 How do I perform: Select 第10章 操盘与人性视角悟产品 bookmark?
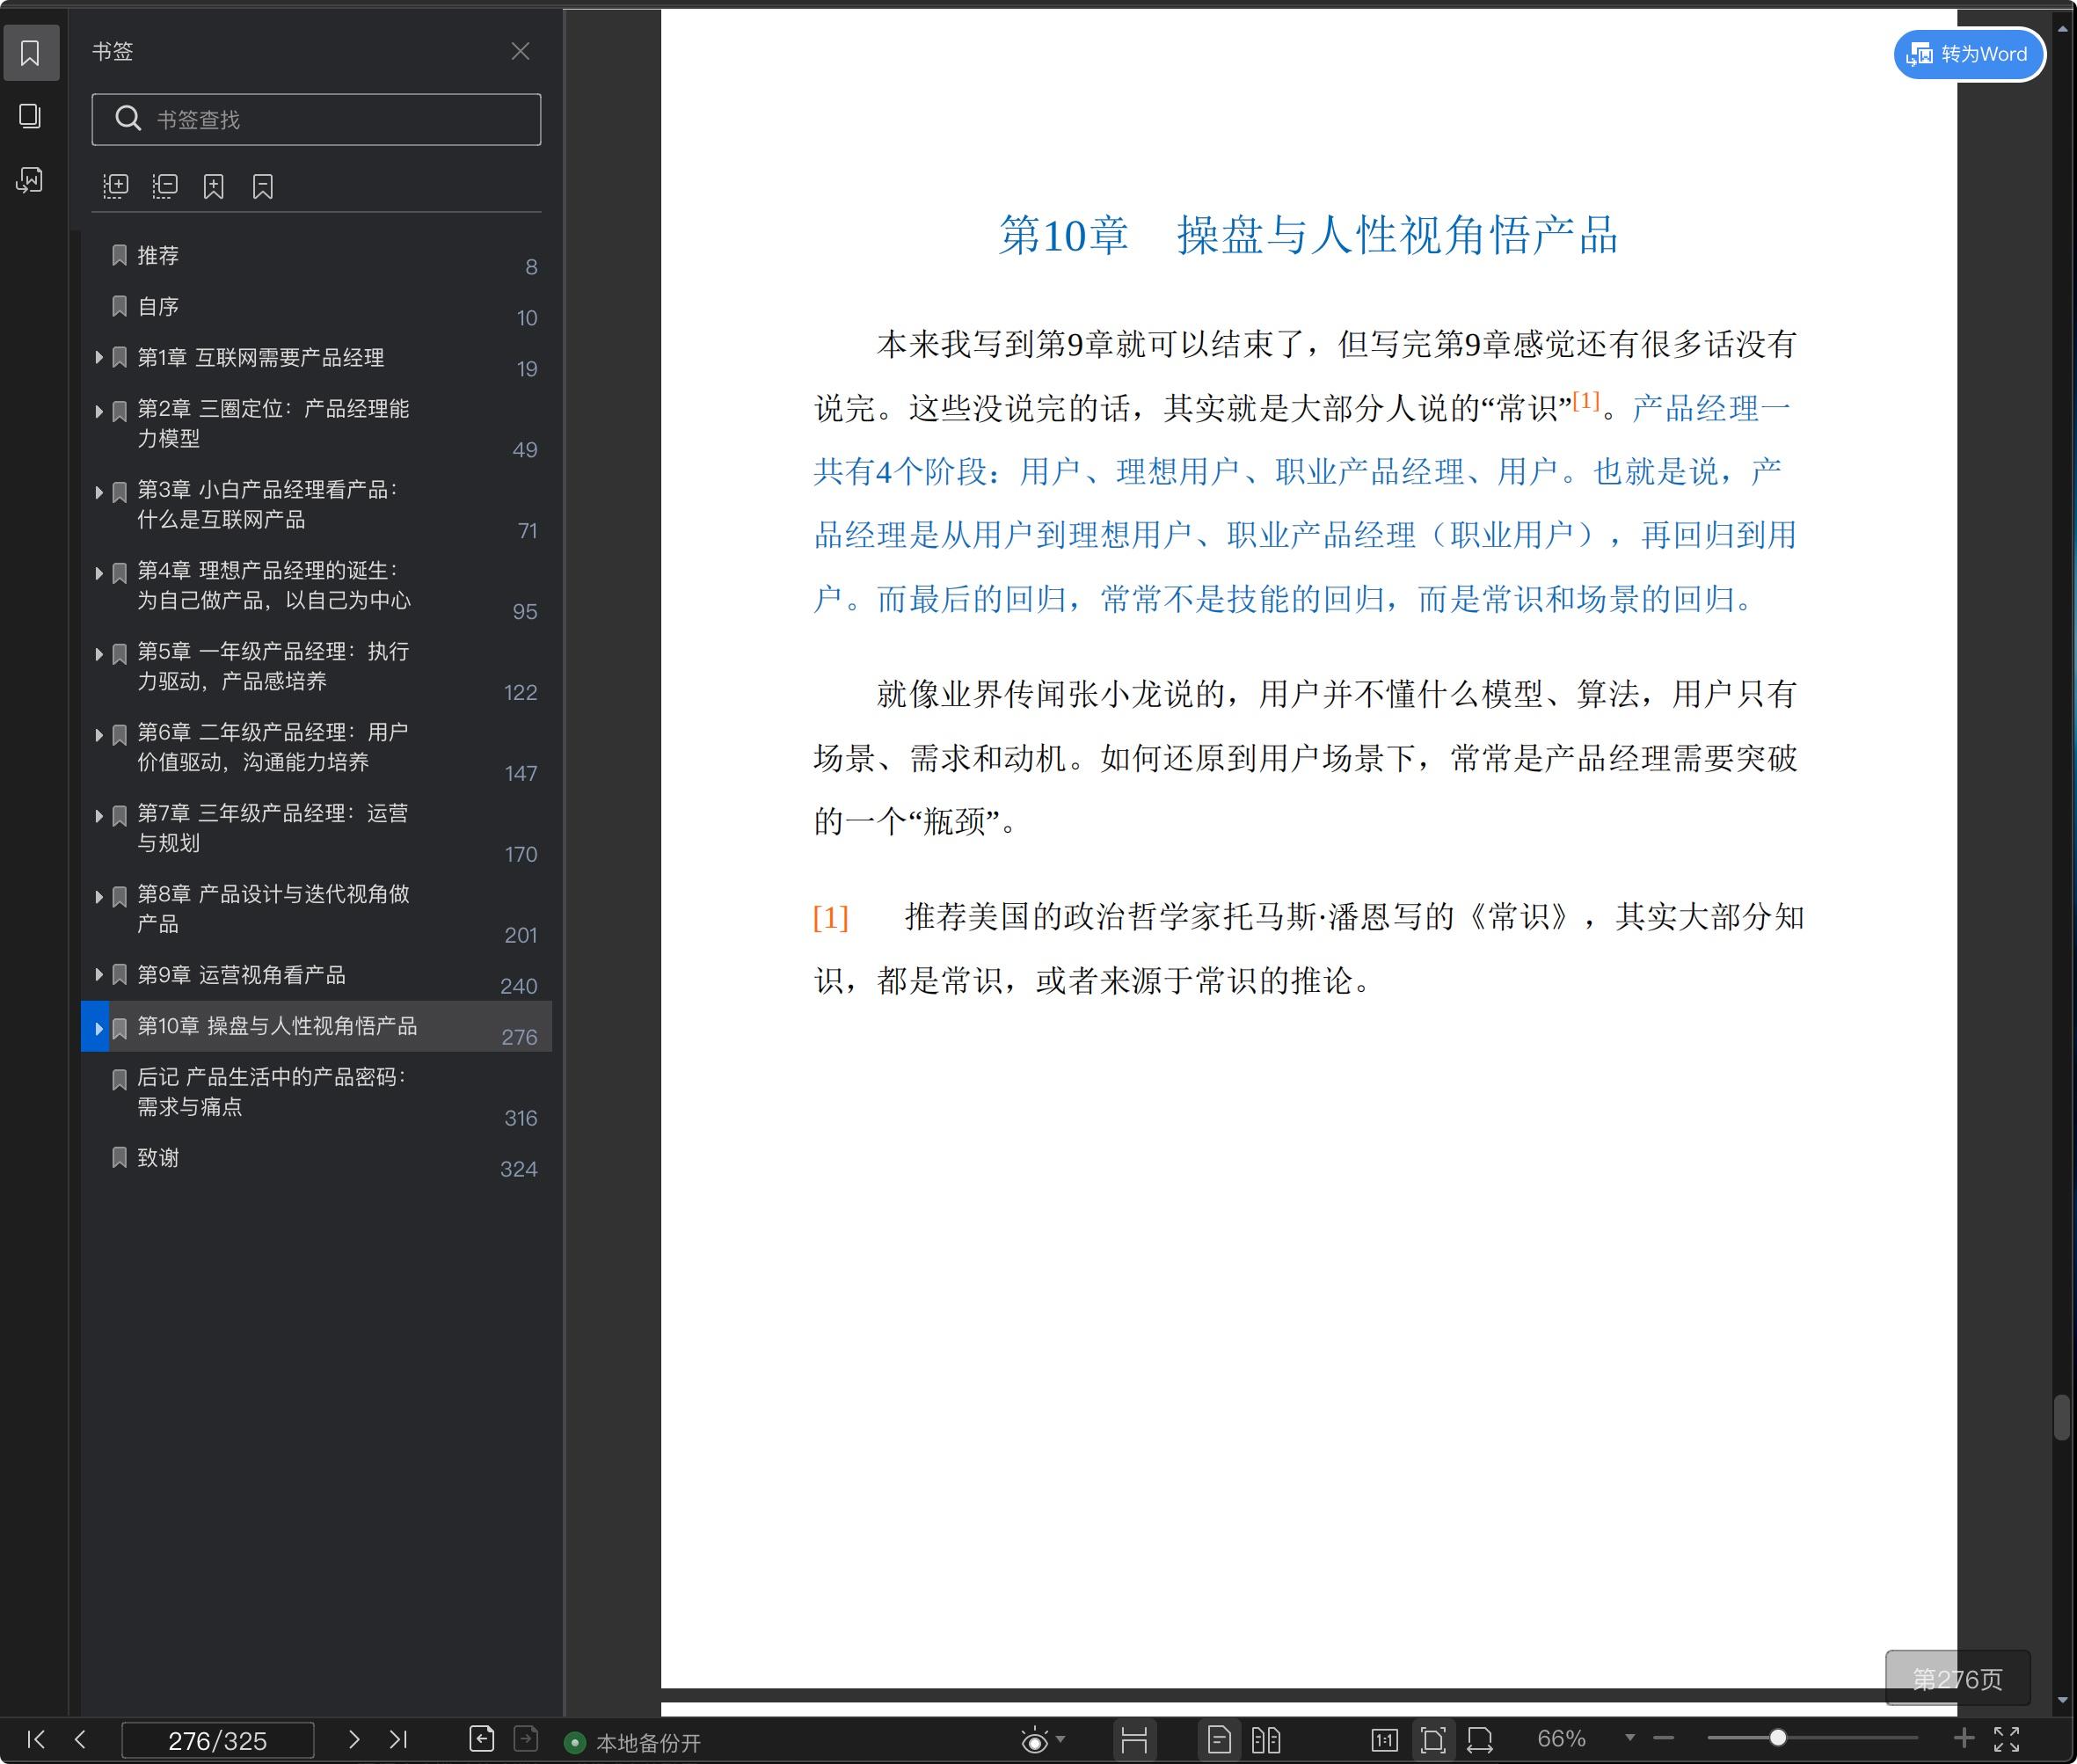click(x=277, y=1026)
